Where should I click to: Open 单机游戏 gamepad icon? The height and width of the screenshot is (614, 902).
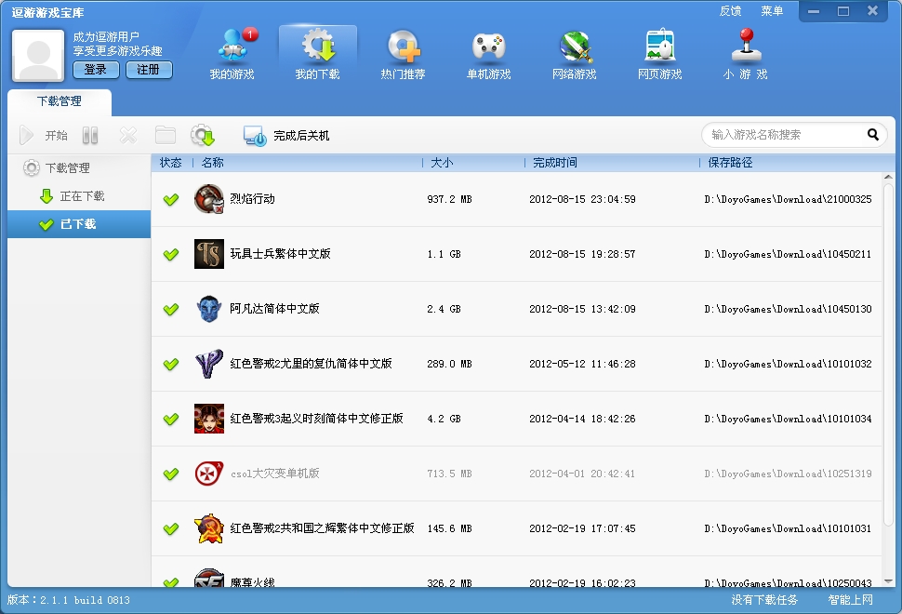click(x=489, y=46)
